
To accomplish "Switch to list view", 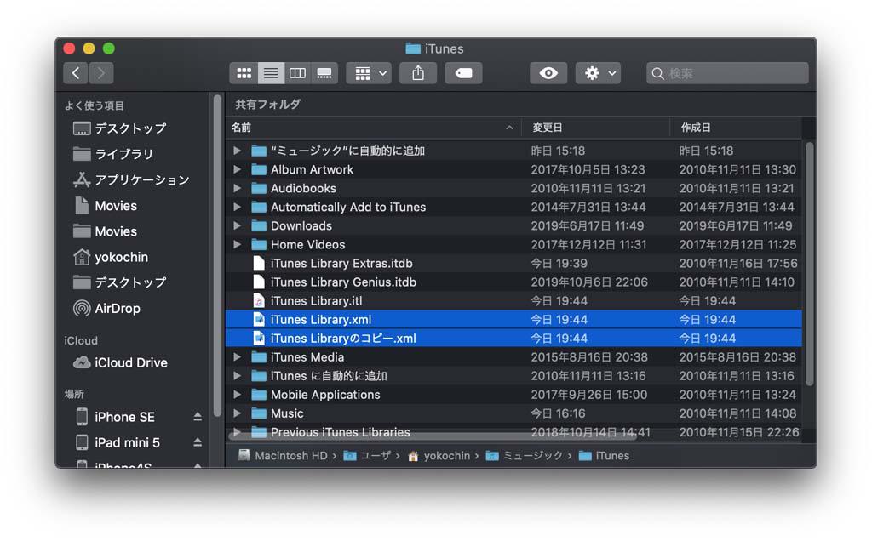I will coord(271,73).
